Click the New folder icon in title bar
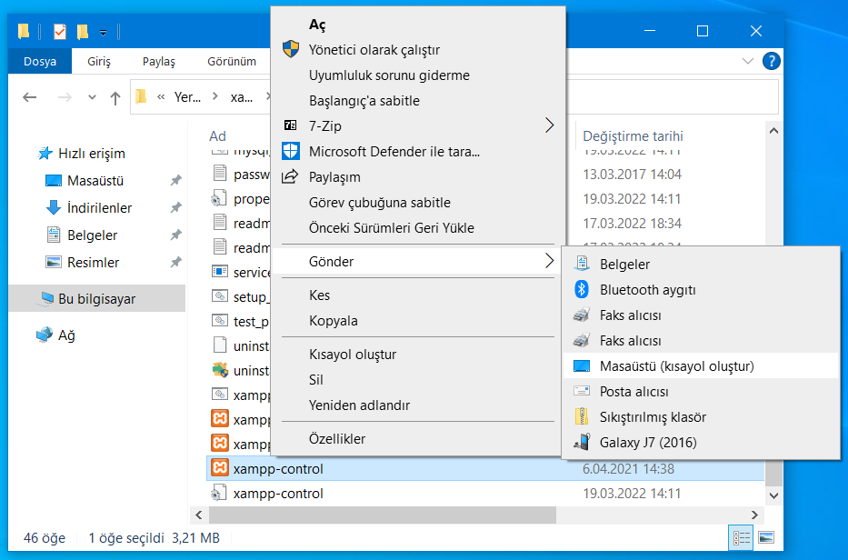This screenshot has width=848, height=560. [82, 32]
